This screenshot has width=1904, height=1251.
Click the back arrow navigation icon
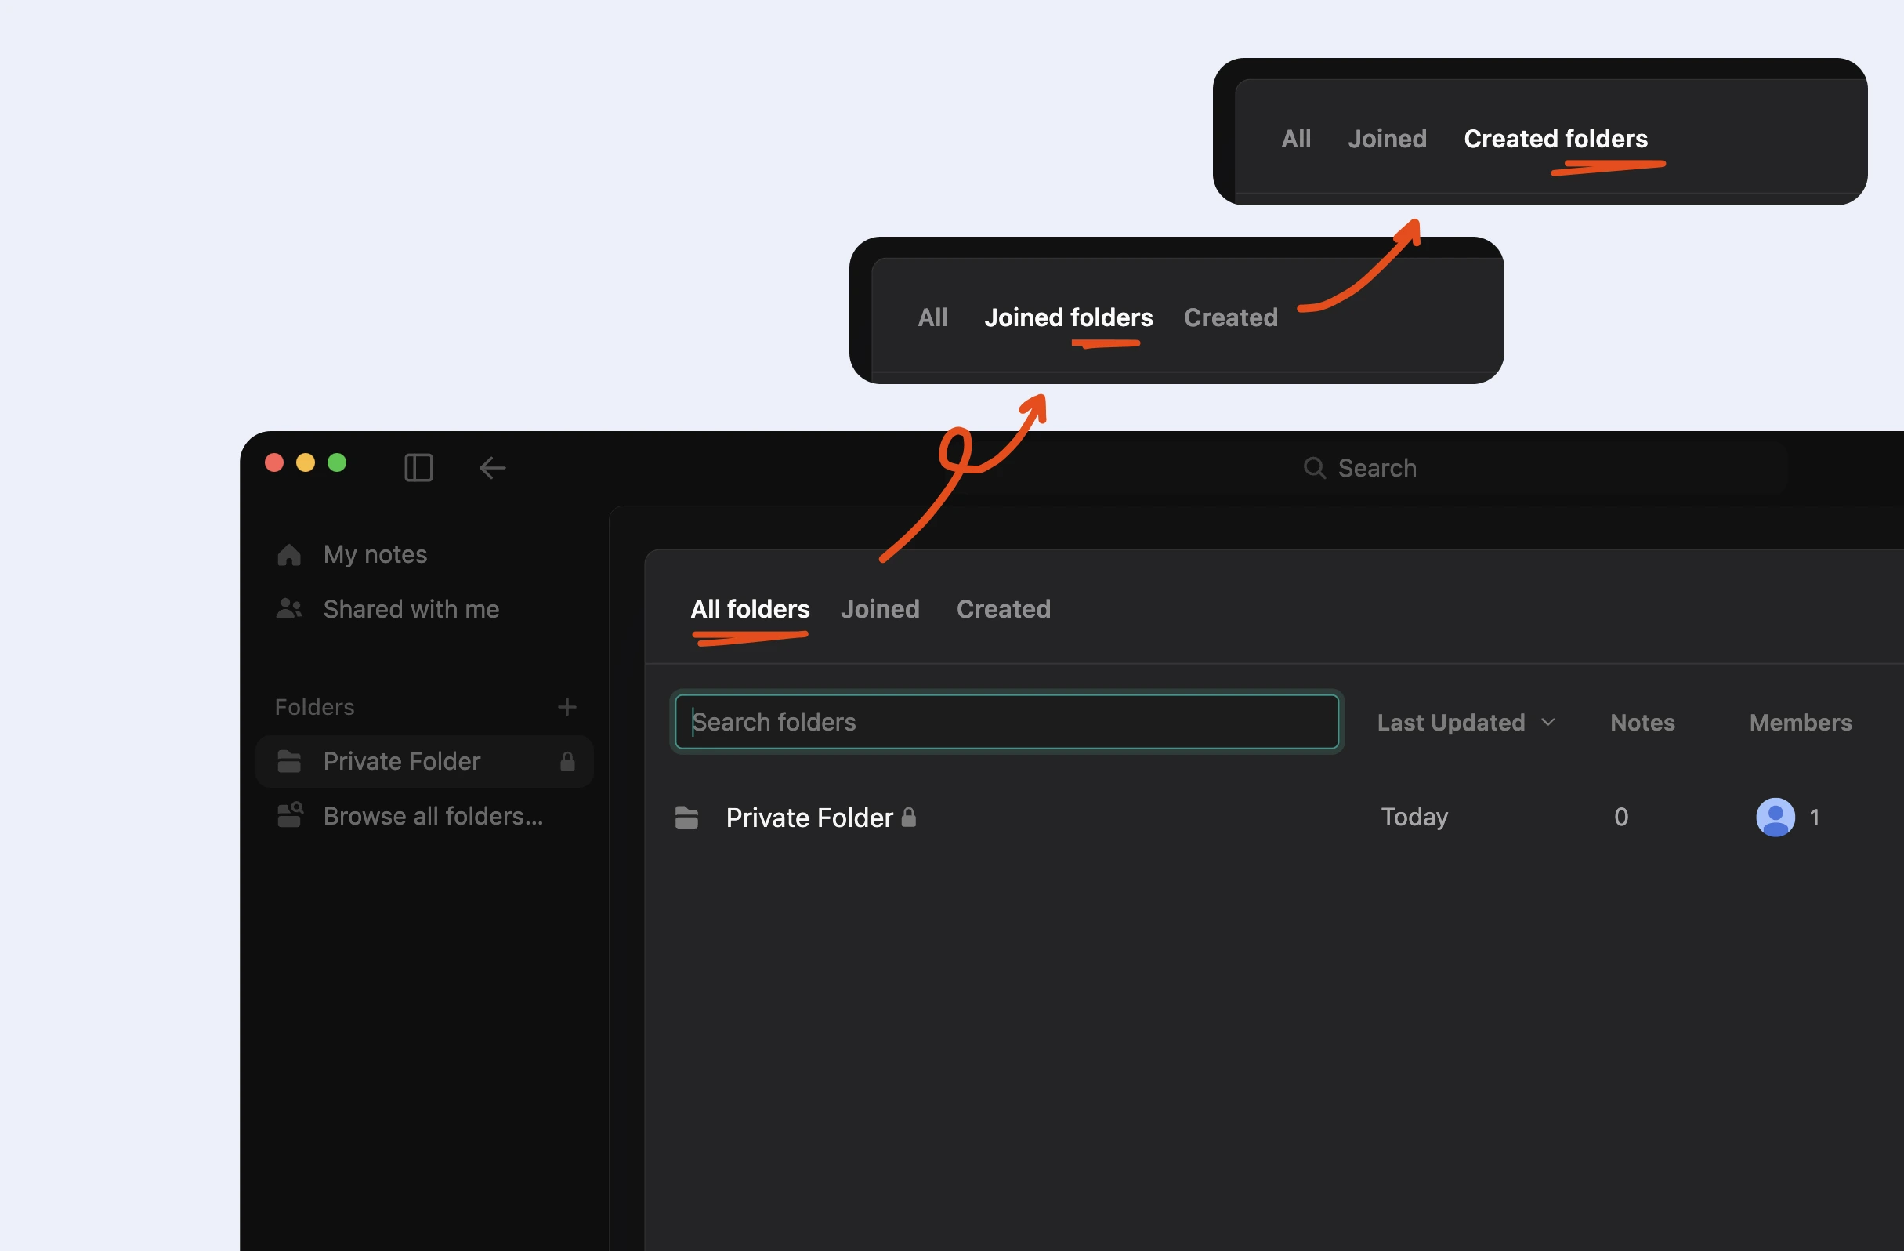point(492,467)
